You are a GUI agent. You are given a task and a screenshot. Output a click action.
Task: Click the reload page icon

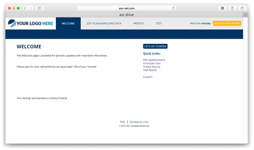click(x=173, y=8)
